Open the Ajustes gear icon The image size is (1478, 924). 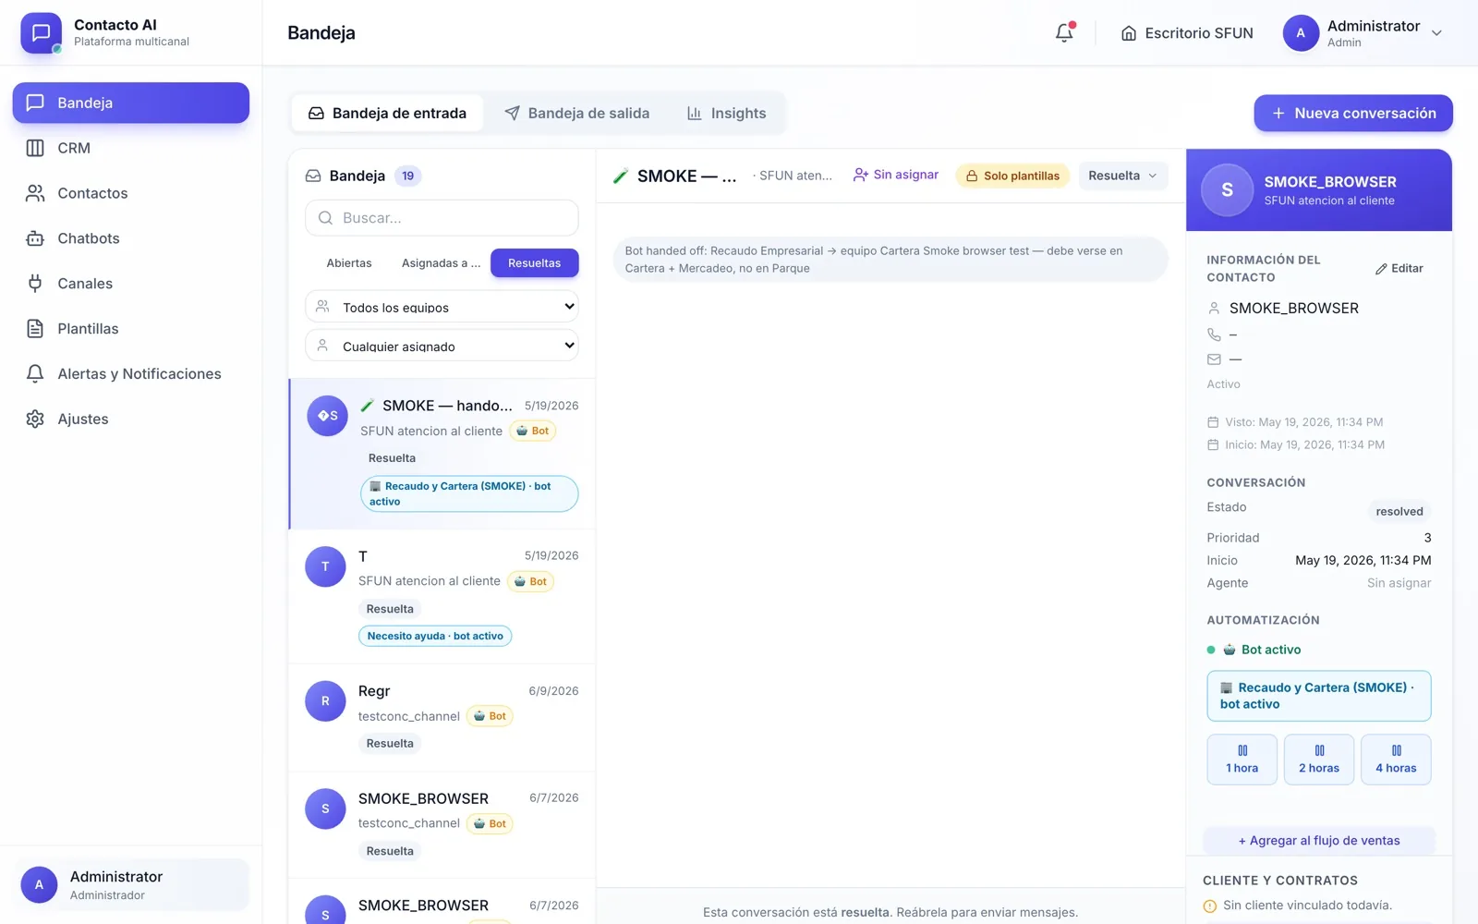[35, 419]
